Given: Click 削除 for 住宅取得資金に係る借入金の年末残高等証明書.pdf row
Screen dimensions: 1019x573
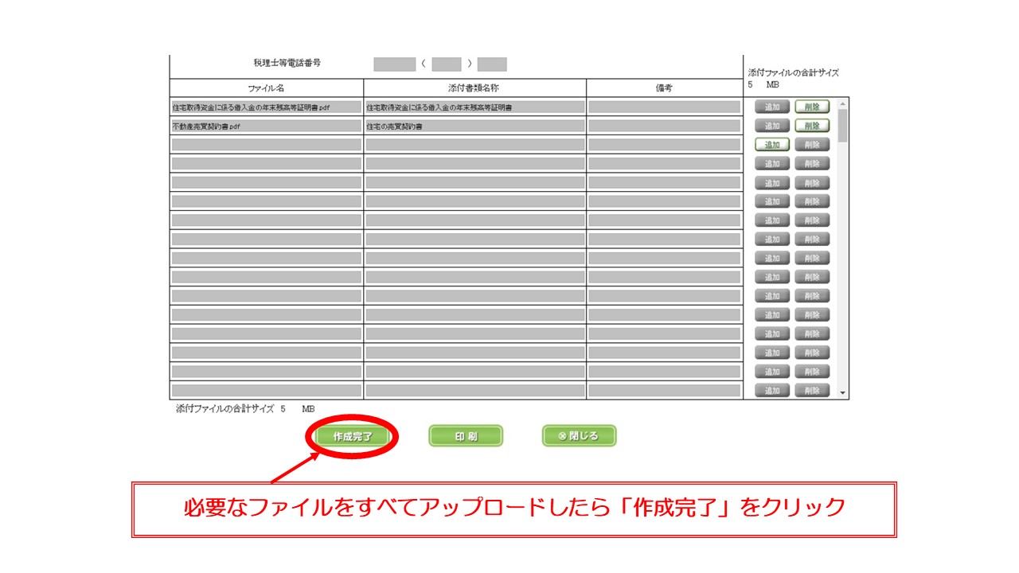Looking at the screenshot, I should [812, 107].
